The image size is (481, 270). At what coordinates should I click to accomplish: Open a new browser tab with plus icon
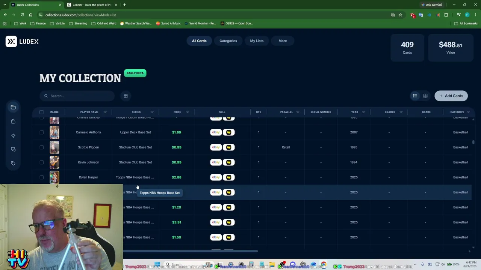pyautogui.click(x=124, y=5)
